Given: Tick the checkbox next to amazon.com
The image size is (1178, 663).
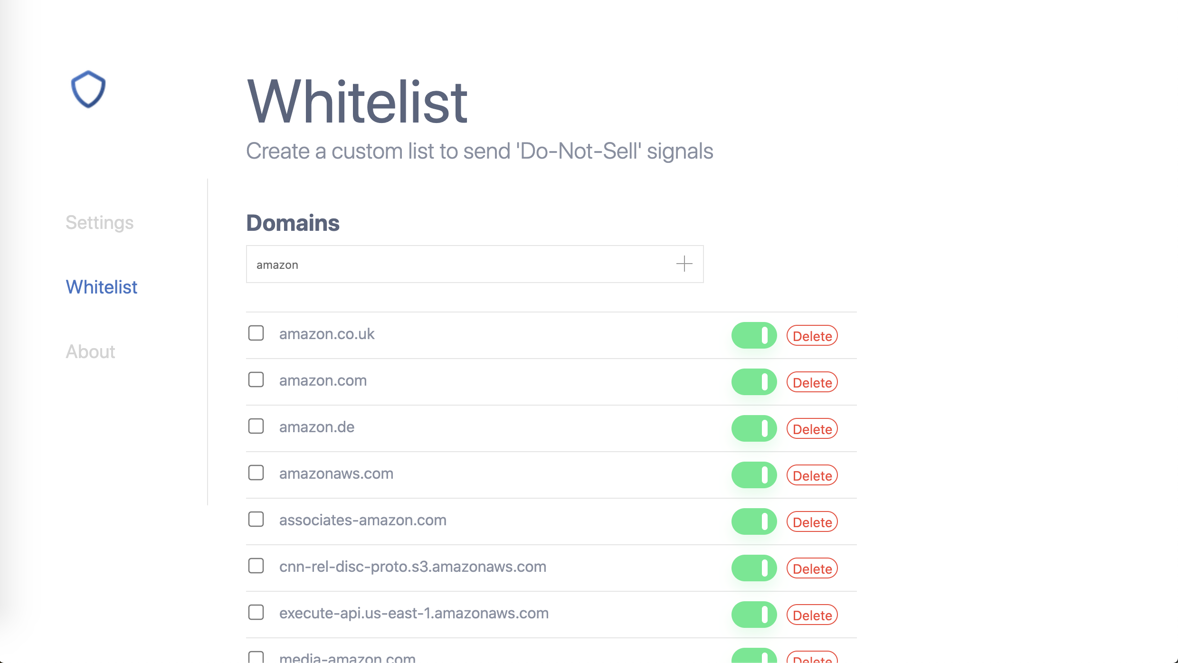Looking at the screenshot, I should (x=256, y=380).
